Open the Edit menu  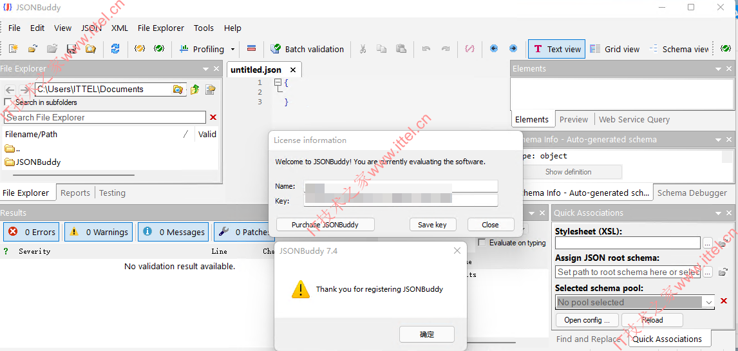37,28
